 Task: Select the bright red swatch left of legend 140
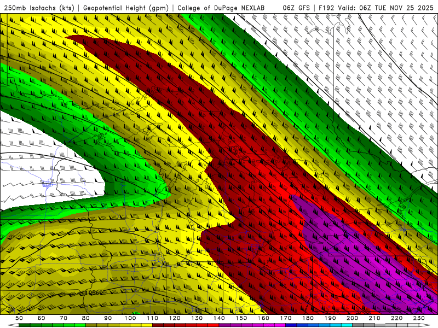coord(214,325)
